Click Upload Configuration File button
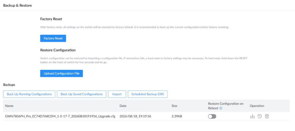This screenshot has width=295, height=131. tap(62, 73)
